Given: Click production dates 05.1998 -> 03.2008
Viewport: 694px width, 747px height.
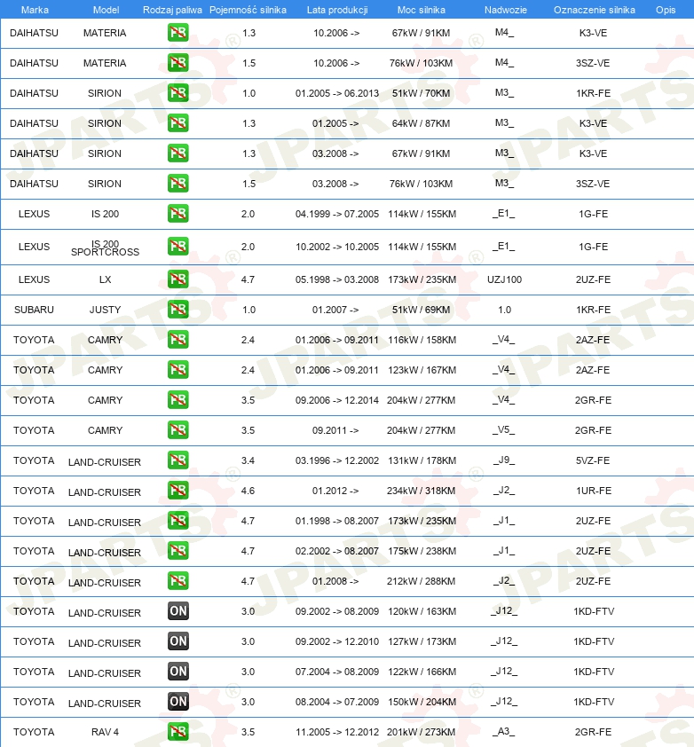Looking at the screenshot, I should point(337,279).
